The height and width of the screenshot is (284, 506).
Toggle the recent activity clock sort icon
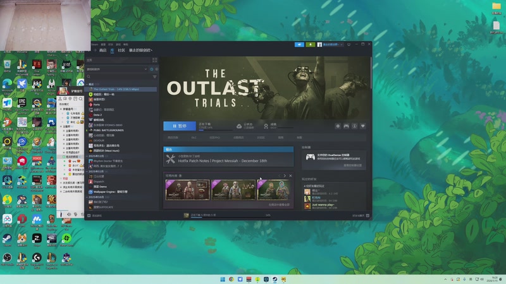pos(152,69)
